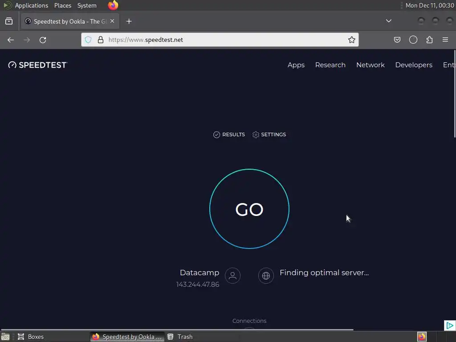
Task: Open the Research navigation item
Action: point(330,65)
